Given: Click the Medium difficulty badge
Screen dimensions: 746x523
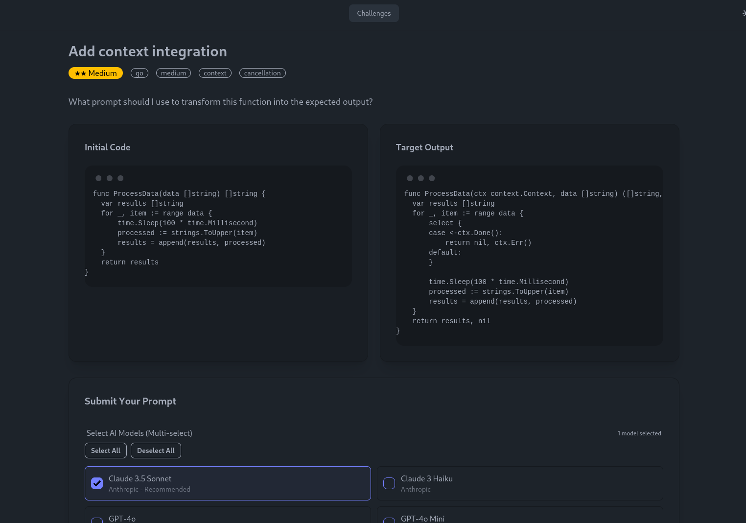Looking at the screenshot, I should 95,73.
